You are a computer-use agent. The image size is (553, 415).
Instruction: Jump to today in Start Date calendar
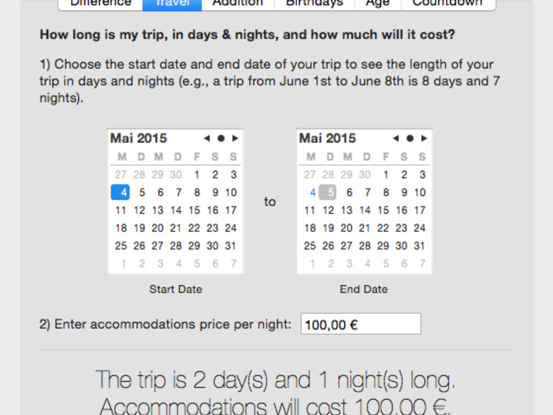[x=221, y=138]
